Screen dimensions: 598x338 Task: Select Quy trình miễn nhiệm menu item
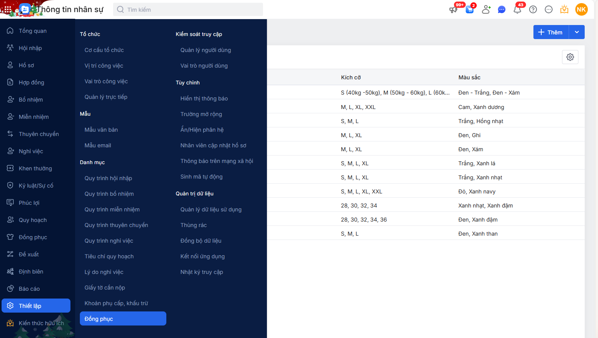coord(112,209)
